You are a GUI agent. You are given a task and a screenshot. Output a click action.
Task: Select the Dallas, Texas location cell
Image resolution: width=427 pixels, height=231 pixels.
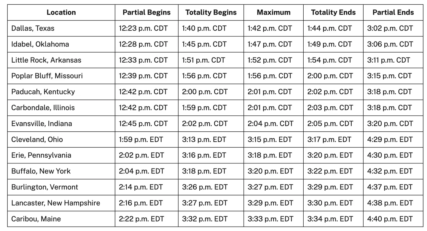pyautogui.click(x=33, y=28)
